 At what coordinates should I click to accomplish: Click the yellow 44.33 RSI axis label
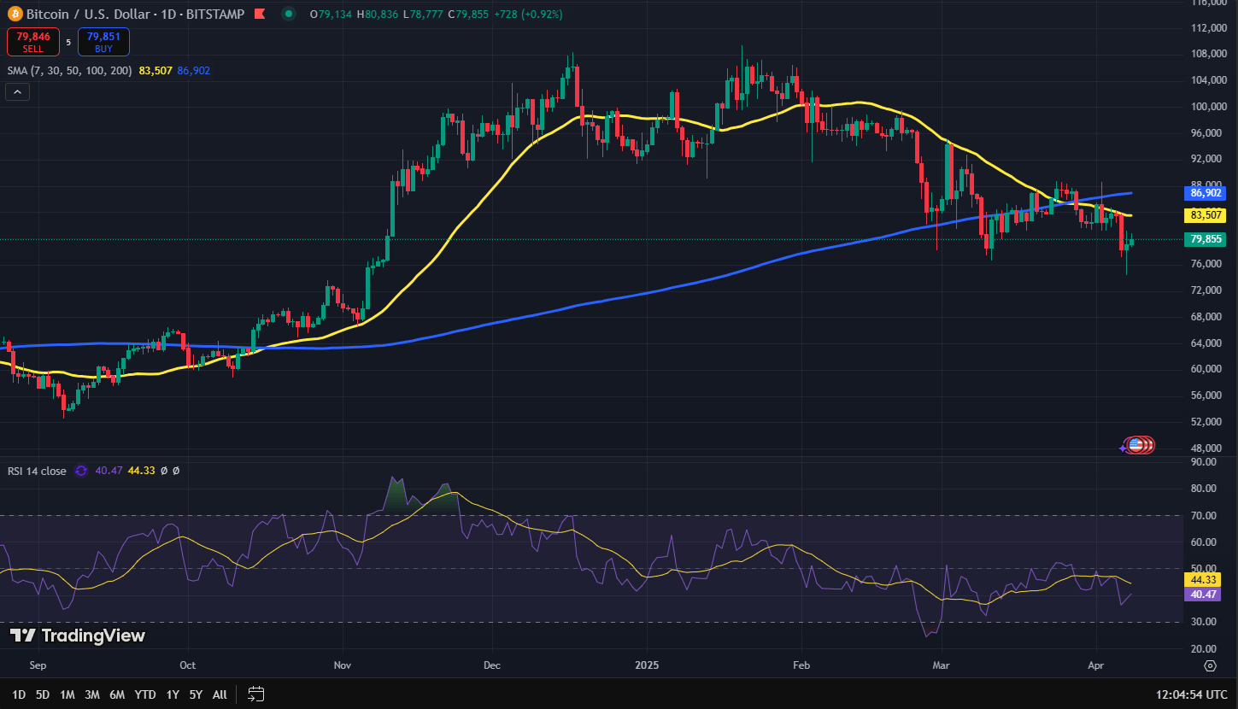(x=1201, y=580)
